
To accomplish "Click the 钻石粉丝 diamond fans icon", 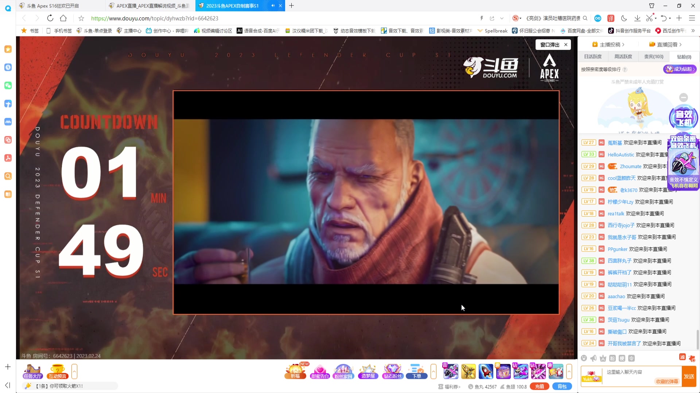I will pos(393,371).
